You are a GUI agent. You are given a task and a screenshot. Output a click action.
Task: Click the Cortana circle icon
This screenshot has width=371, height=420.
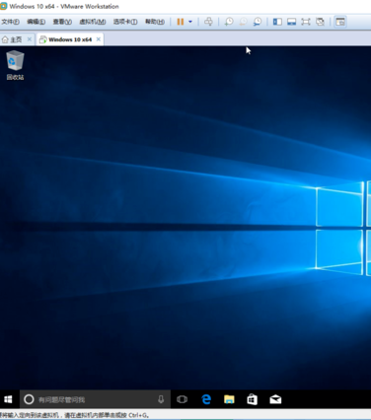29,399
